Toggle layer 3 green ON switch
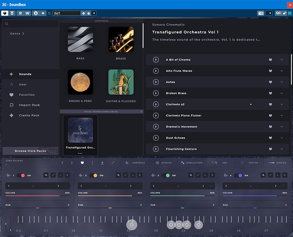Screen dimensions: 293x237 coord(165,175)
